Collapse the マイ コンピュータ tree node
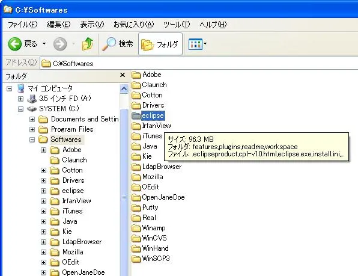 tap(10, 88)
